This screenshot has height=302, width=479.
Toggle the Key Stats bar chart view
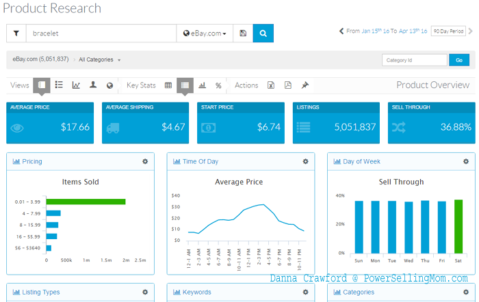(x=202, y=85)
